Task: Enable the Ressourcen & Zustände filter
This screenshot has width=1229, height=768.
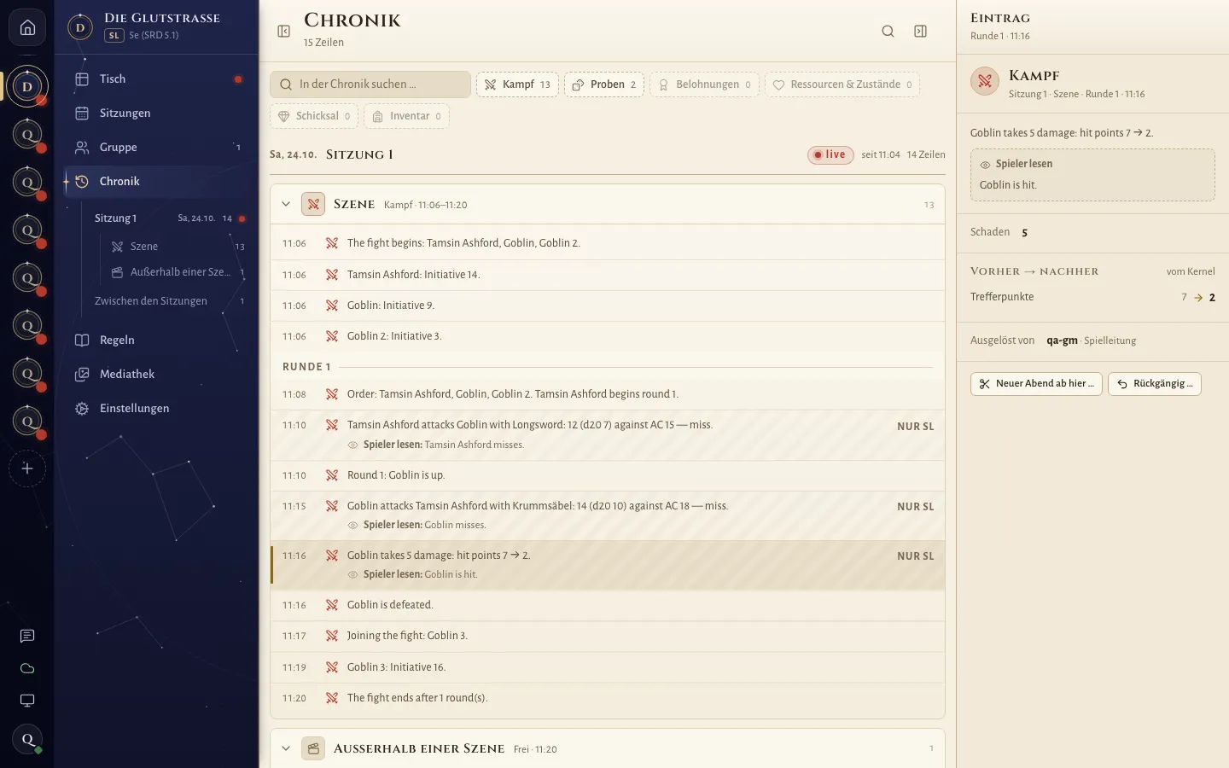Action: [842, 84]
